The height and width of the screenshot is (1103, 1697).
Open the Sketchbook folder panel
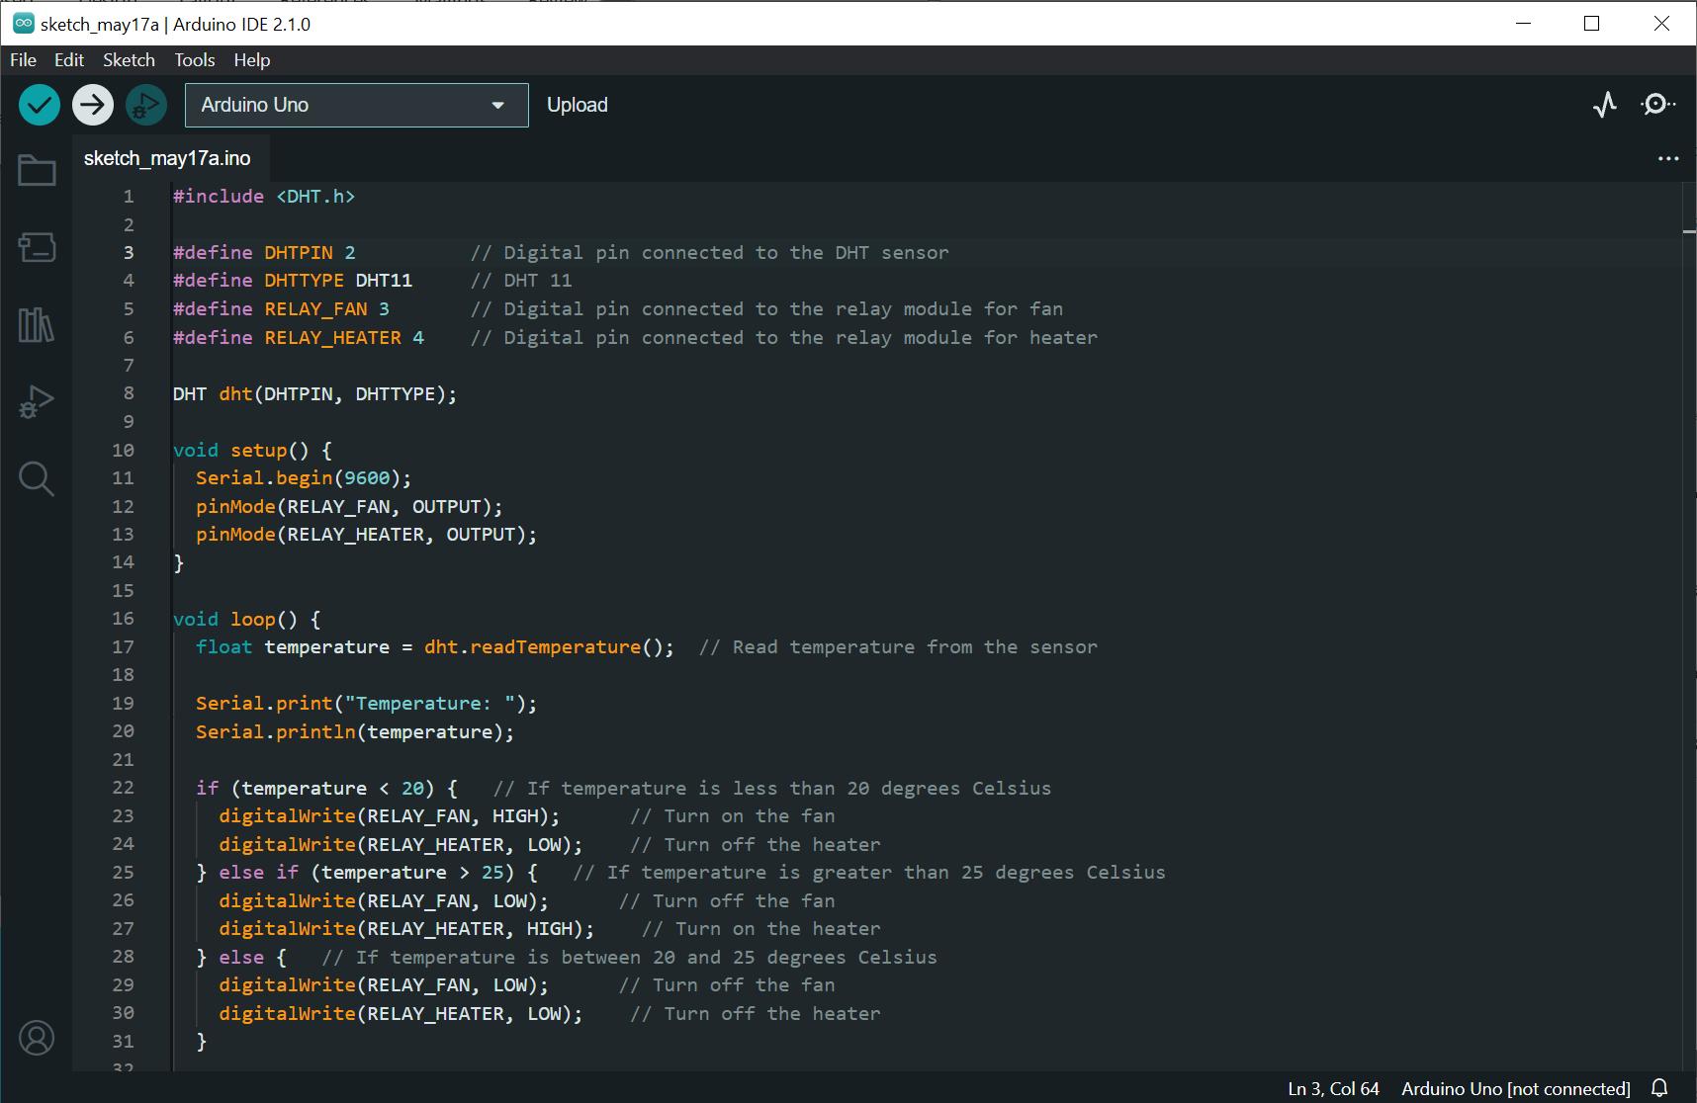pyautogui.click(x=37, y=171)
